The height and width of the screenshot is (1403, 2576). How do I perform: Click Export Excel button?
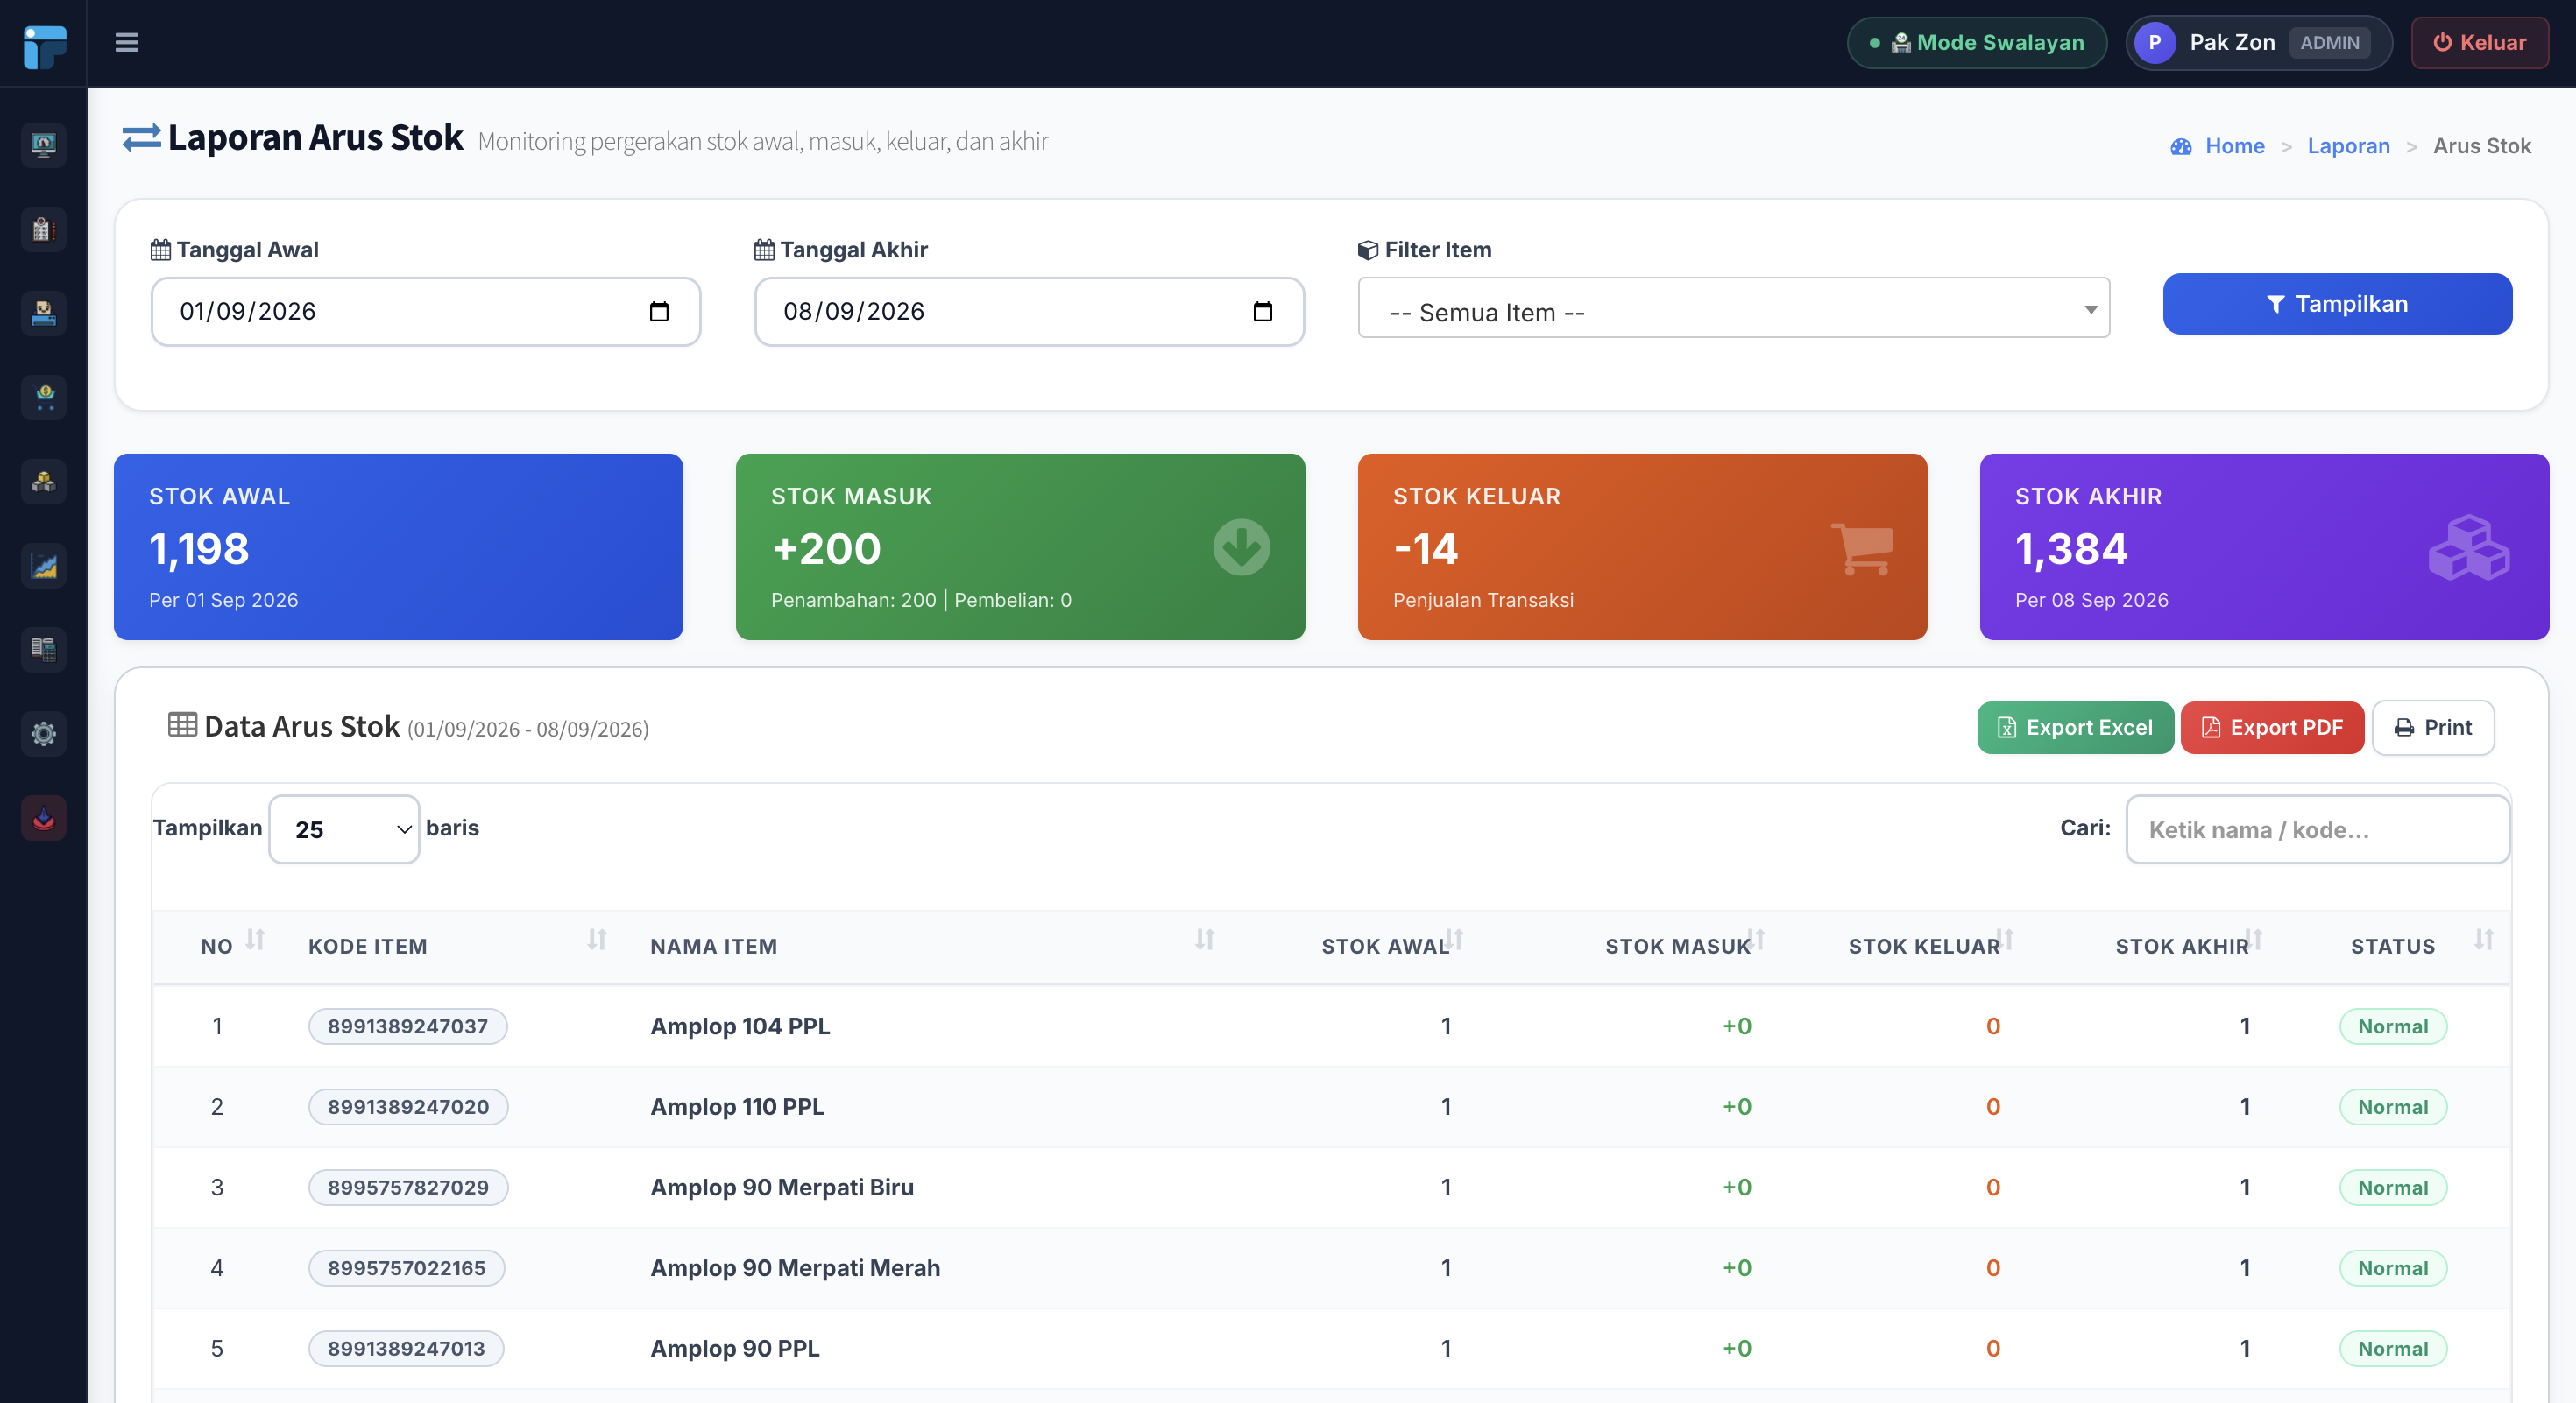(x=2074, y=728)
